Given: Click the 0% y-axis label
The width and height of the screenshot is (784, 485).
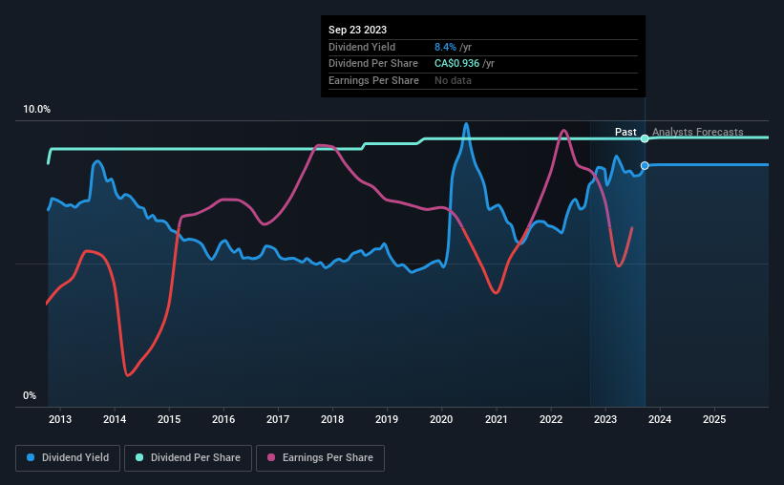Looking at the screenshot, I should (30, 395).
